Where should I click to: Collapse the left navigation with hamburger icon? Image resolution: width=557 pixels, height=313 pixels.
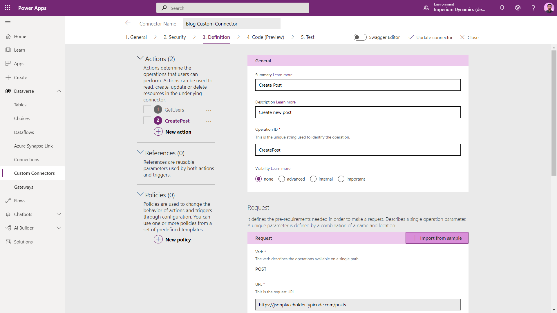click(x=8, y=23)
